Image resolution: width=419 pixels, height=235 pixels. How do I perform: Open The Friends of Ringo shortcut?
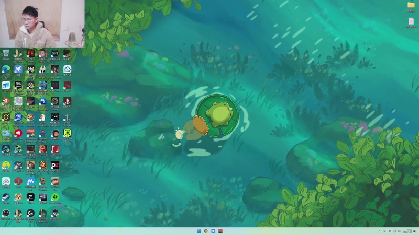[43, 134]
